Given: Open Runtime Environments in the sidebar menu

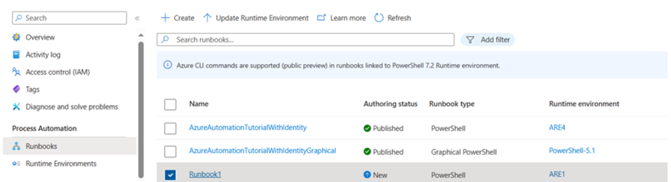Looking at the screenshot, I should (70, 164).
